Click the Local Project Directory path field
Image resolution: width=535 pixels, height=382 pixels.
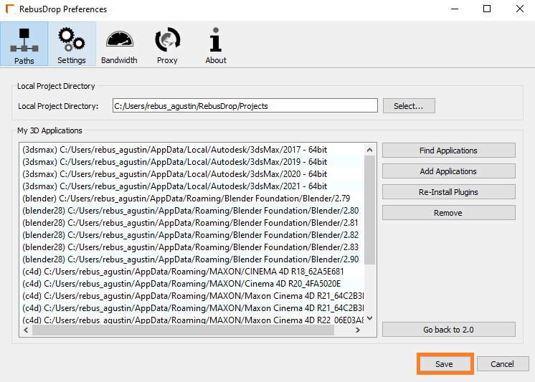click(245, 106)
